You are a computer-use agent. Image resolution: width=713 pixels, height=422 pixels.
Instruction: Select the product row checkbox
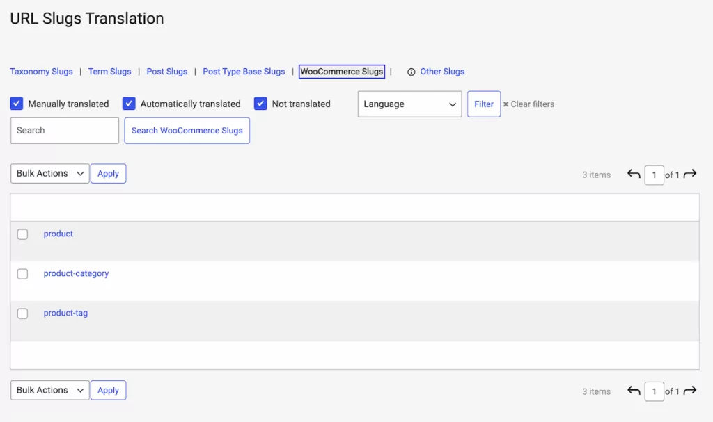[x=22, y=234]
